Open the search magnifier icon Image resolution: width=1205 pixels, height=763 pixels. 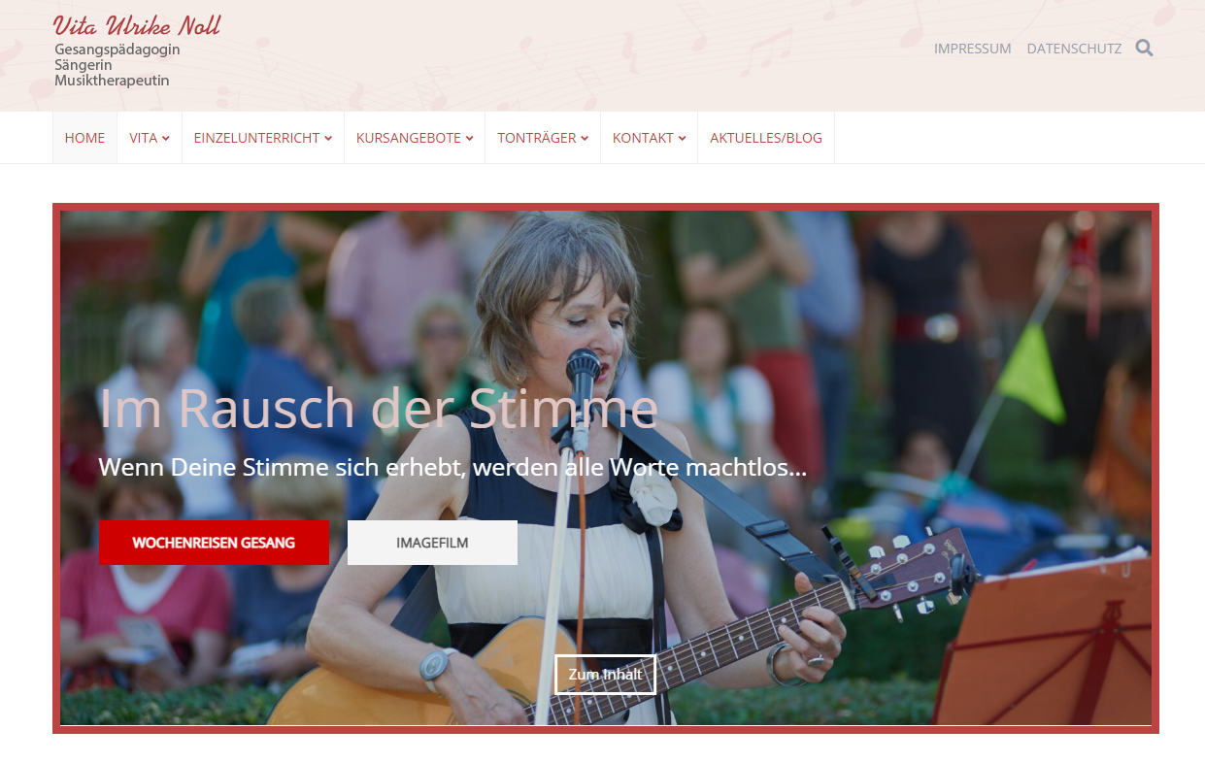coord(1145,48)
